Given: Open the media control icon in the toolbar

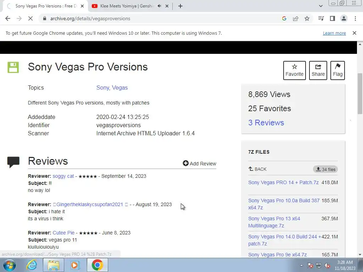Looking at the screenshot, I should pos(321,18).
